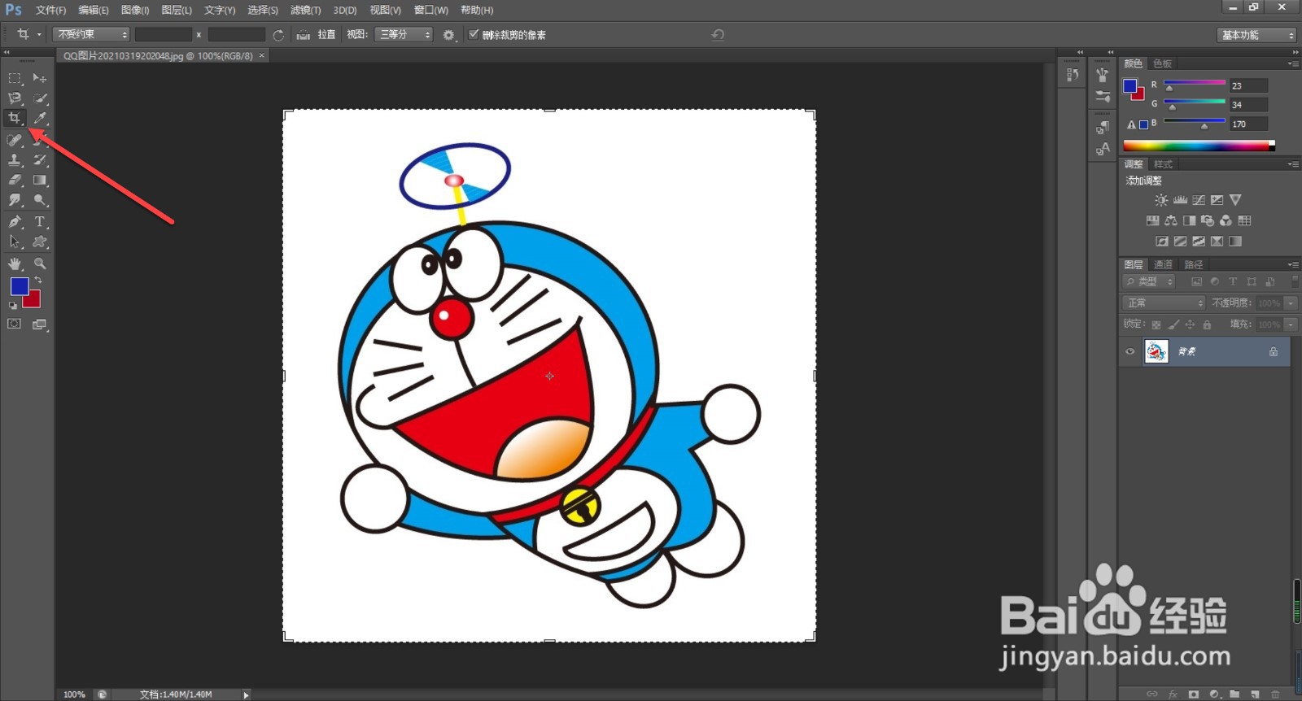Screen dimensions: 1302x701
Task: Open the opacity 不透明度 dropdown arrow
Action: point(1291,303)
